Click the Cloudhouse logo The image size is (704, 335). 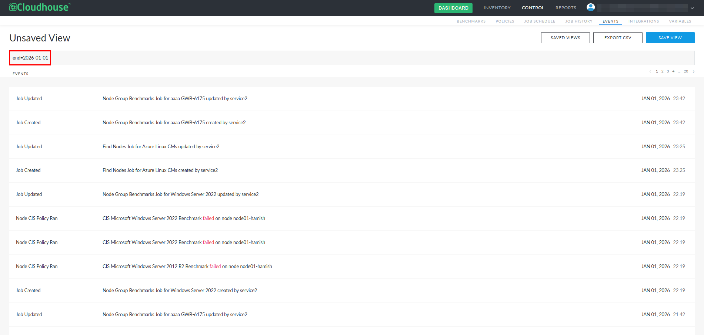coord(40,7)
